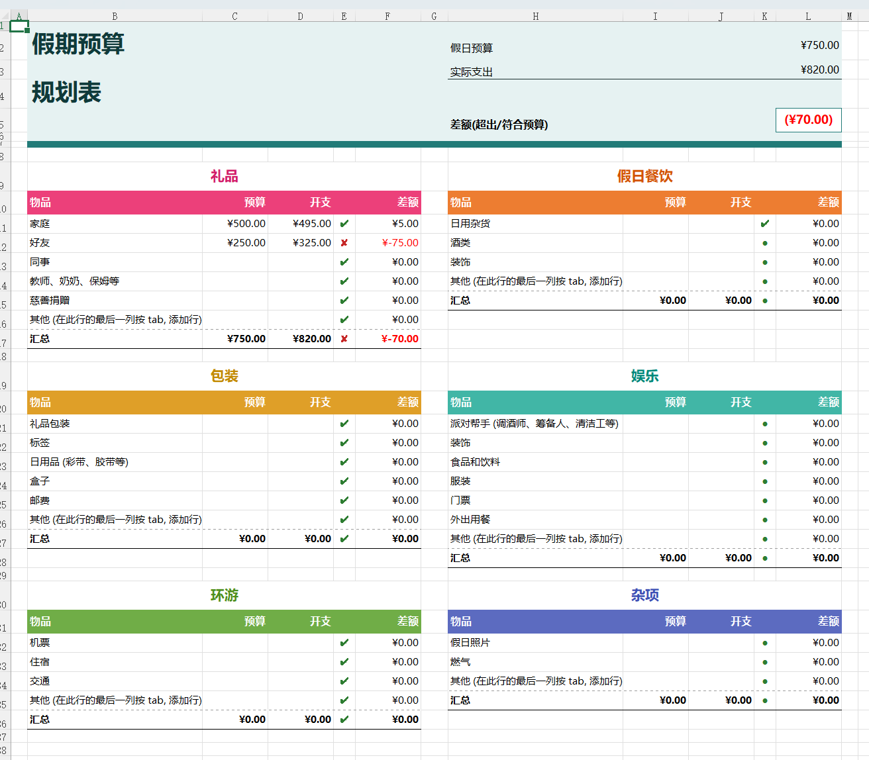Click the green checkmark in the 日用杂货 row
The image size is (869, 760).
(x=765, y=224)
